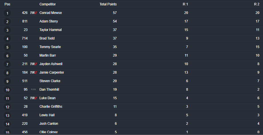Viewport: 263px width, 135px height.
Task: Select the position 10 circle badge
Action: point(7,90)
